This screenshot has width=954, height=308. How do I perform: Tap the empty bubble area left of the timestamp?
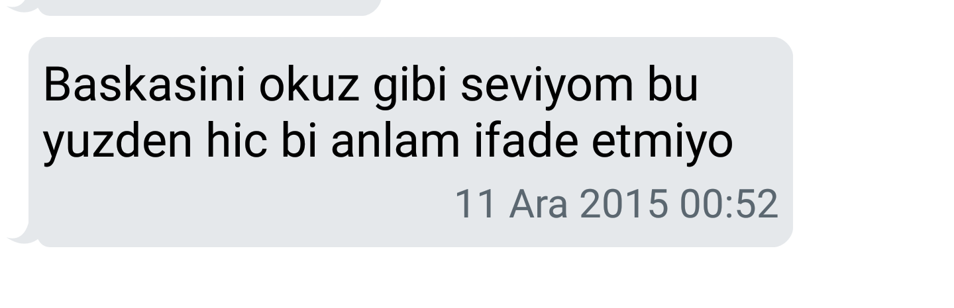245,205
